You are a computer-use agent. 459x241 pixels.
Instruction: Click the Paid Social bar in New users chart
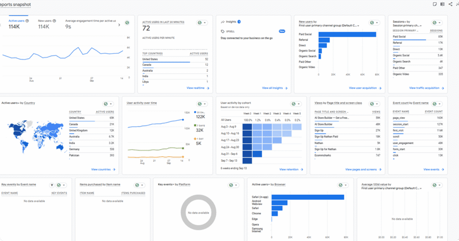tap(347, 34)
